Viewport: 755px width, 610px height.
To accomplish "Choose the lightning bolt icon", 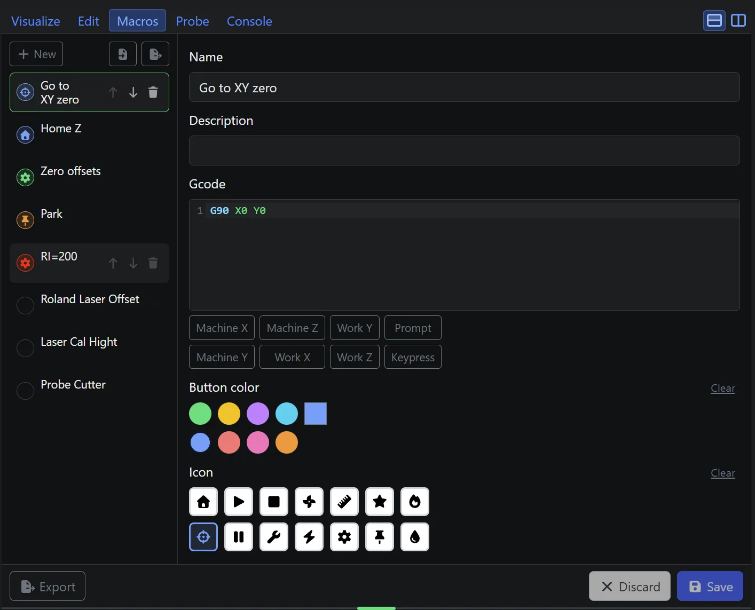I will click(309, 537).
